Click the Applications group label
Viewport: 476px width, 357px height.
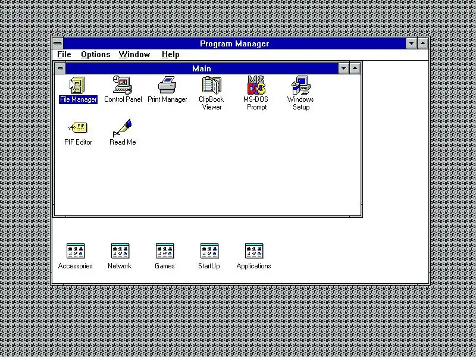pyautogui.click(x=254, y=266)
